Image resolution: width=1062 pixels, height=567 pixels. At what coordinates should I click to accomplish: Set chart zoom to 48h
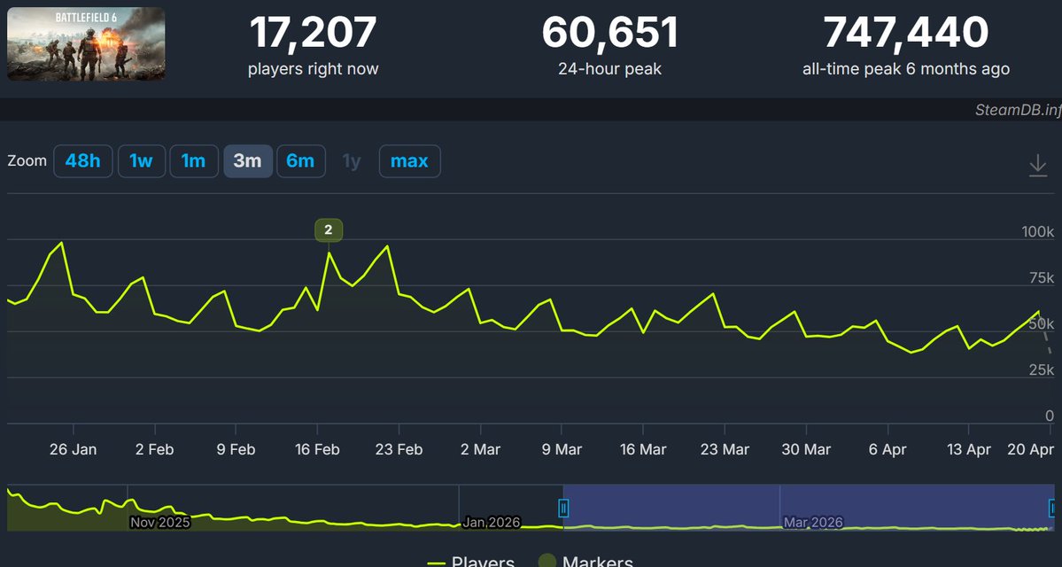pos(82,161)
